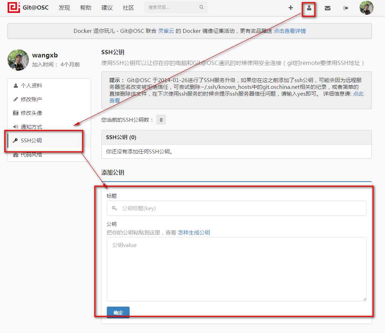
Task: Click the speaker icon beside 通知方式
Action: pos(16,127)
